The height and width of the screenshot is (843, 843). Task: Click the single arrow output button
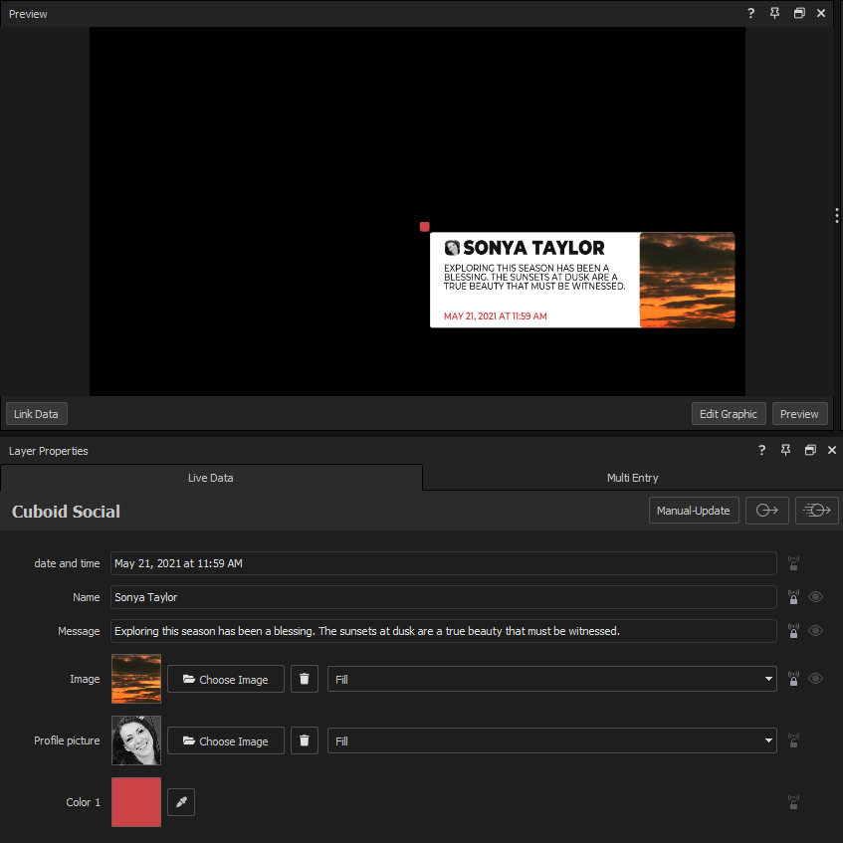767,511
